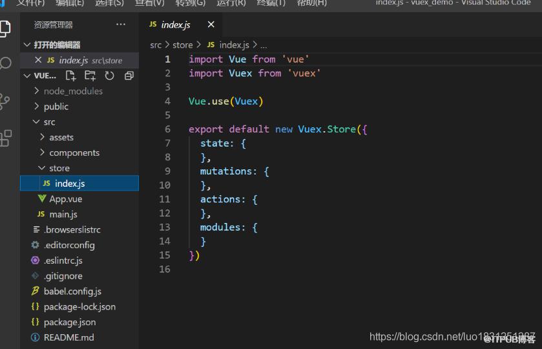Open package.json file
The height and width of the screenshot is (349, 542).
79,322
